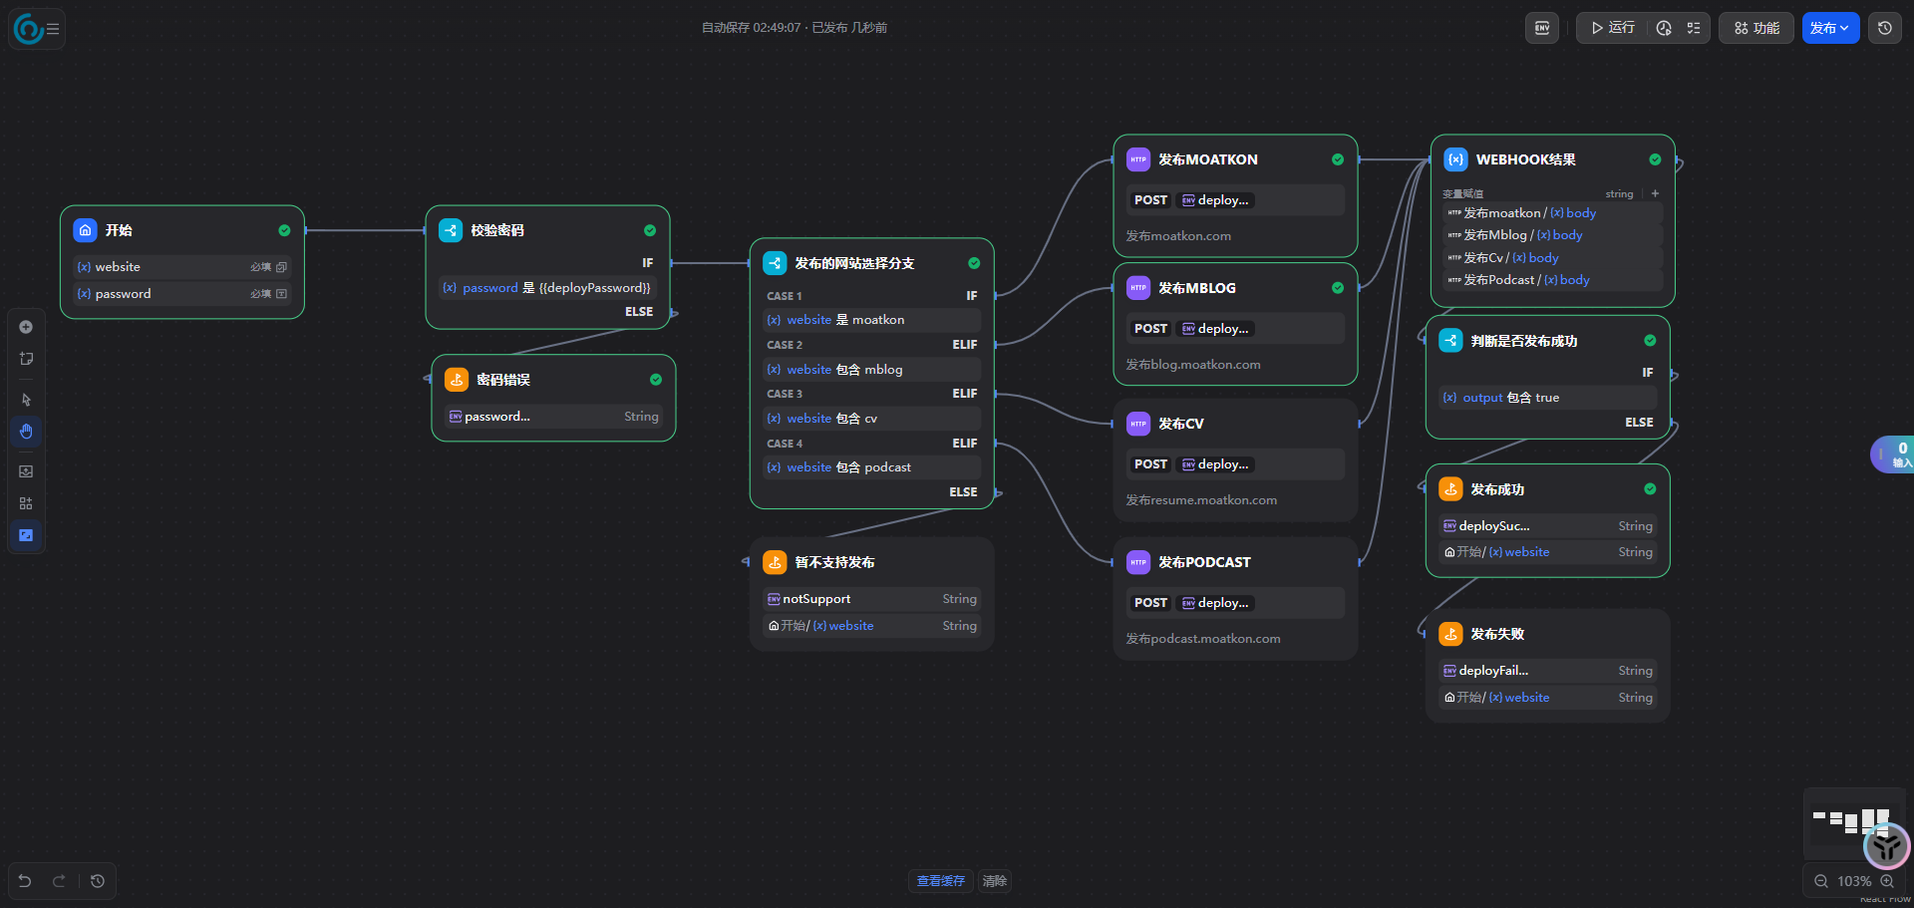The width and height of the screenshot is (1914, 908).
Task: Select the pointer mode cursor tool
Action: pos(26,400)
